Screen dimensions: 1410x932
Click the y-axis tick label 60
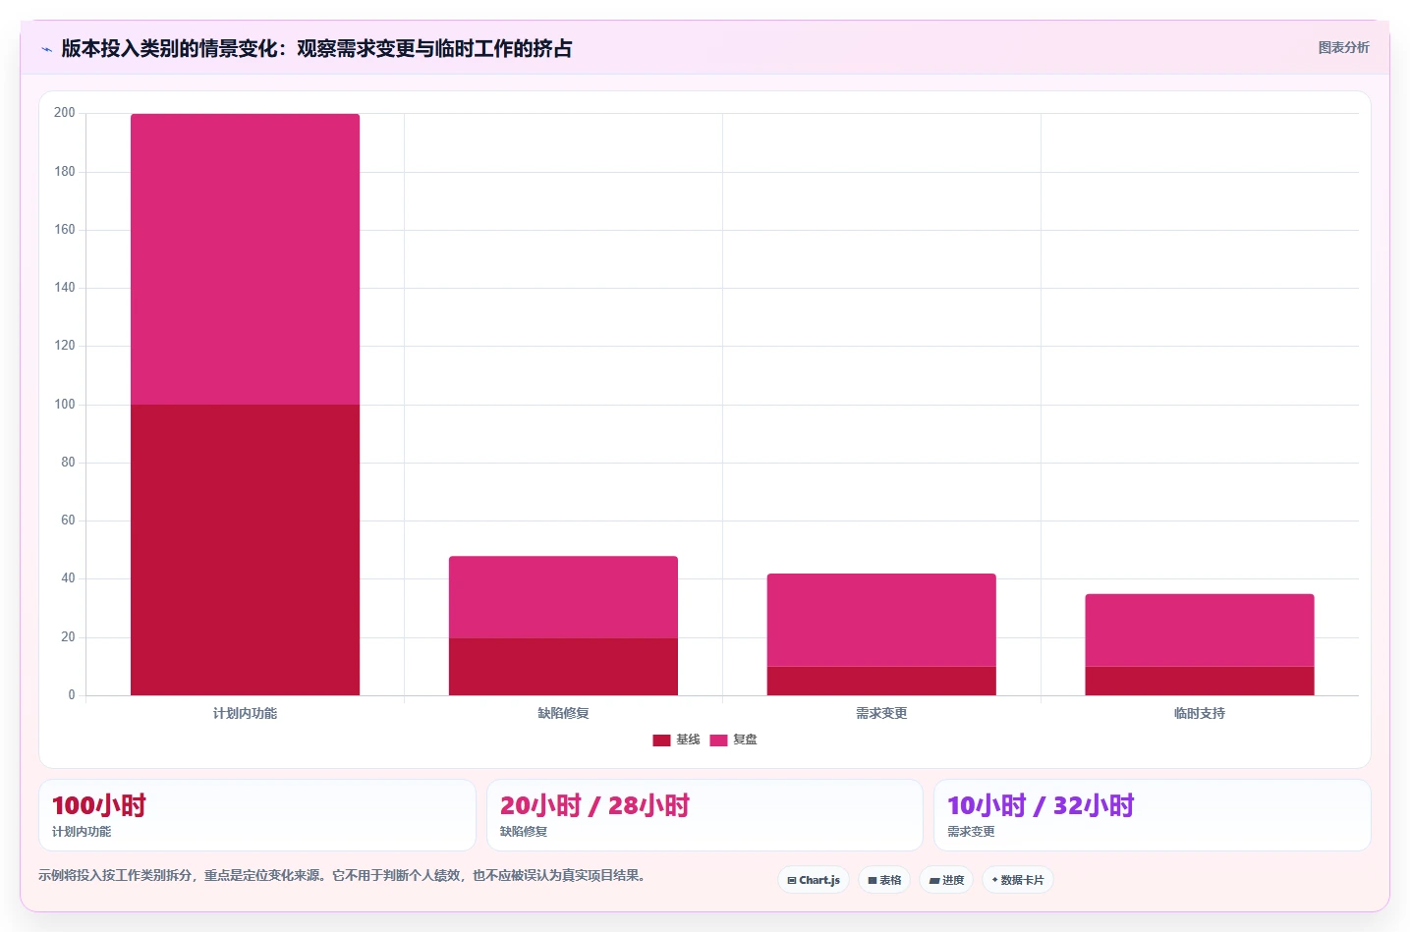(x=68, y=521)
